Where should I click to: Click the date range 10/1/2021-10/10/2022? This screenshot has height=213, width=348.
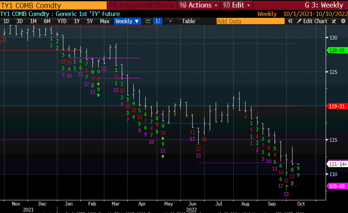pyautogui.click(x=315, y=14)
